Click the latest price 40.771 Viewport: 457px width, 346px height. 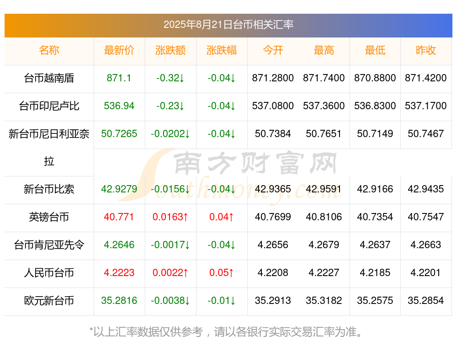pos(119,217)
